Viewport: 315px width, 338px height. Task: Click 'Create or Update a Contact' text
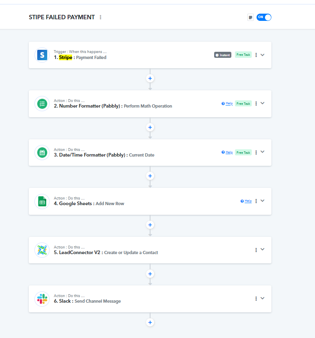point(131,252)
